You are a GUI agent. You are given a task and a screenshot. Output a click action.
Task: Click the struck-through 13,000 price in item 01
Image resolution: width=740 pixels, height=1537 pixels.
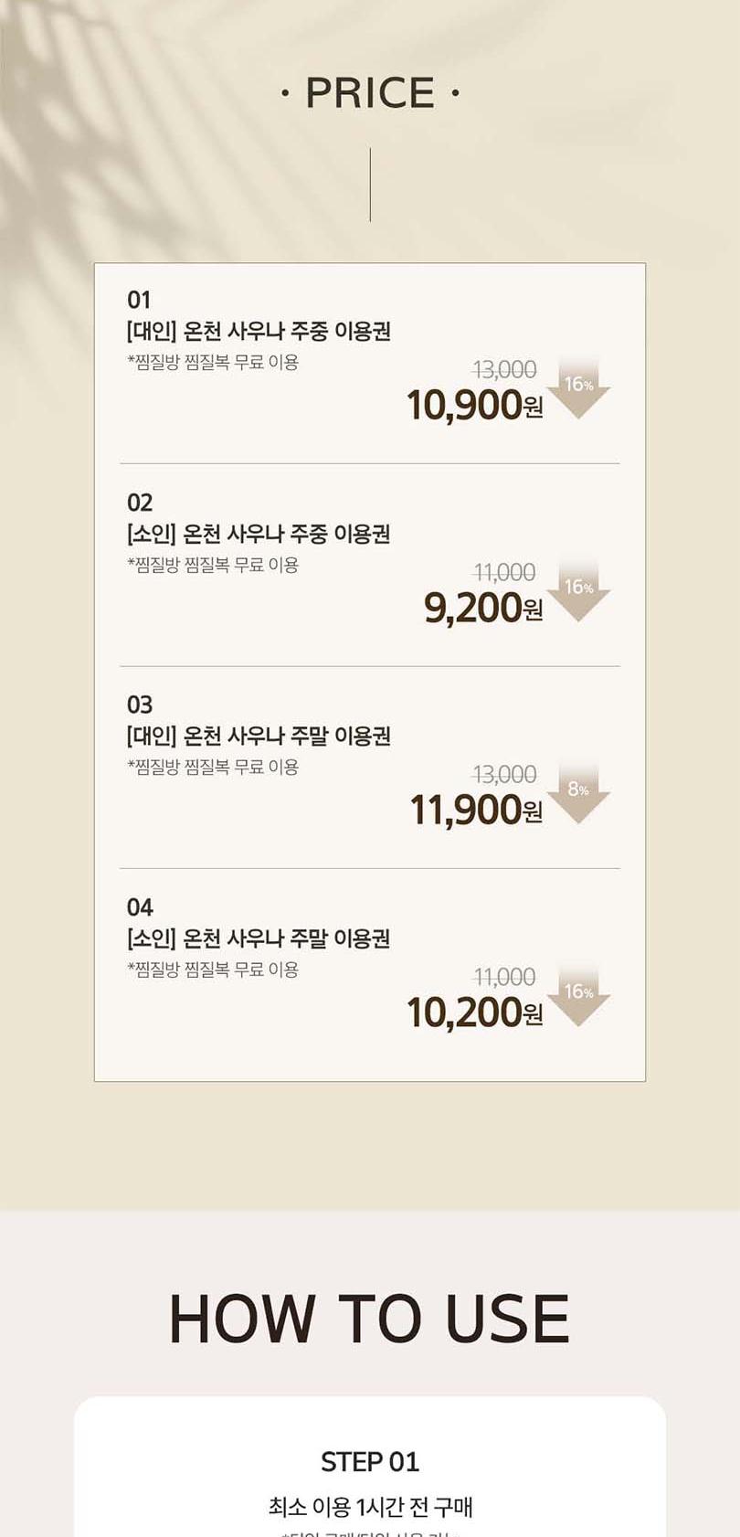coord(504,370)
